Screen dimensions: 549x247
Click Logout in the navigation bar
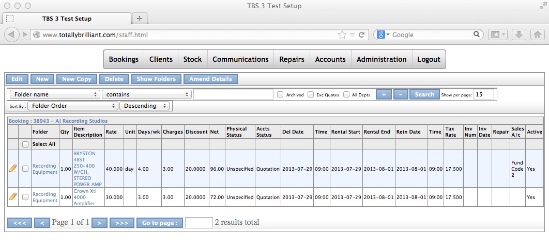[429, 59]
